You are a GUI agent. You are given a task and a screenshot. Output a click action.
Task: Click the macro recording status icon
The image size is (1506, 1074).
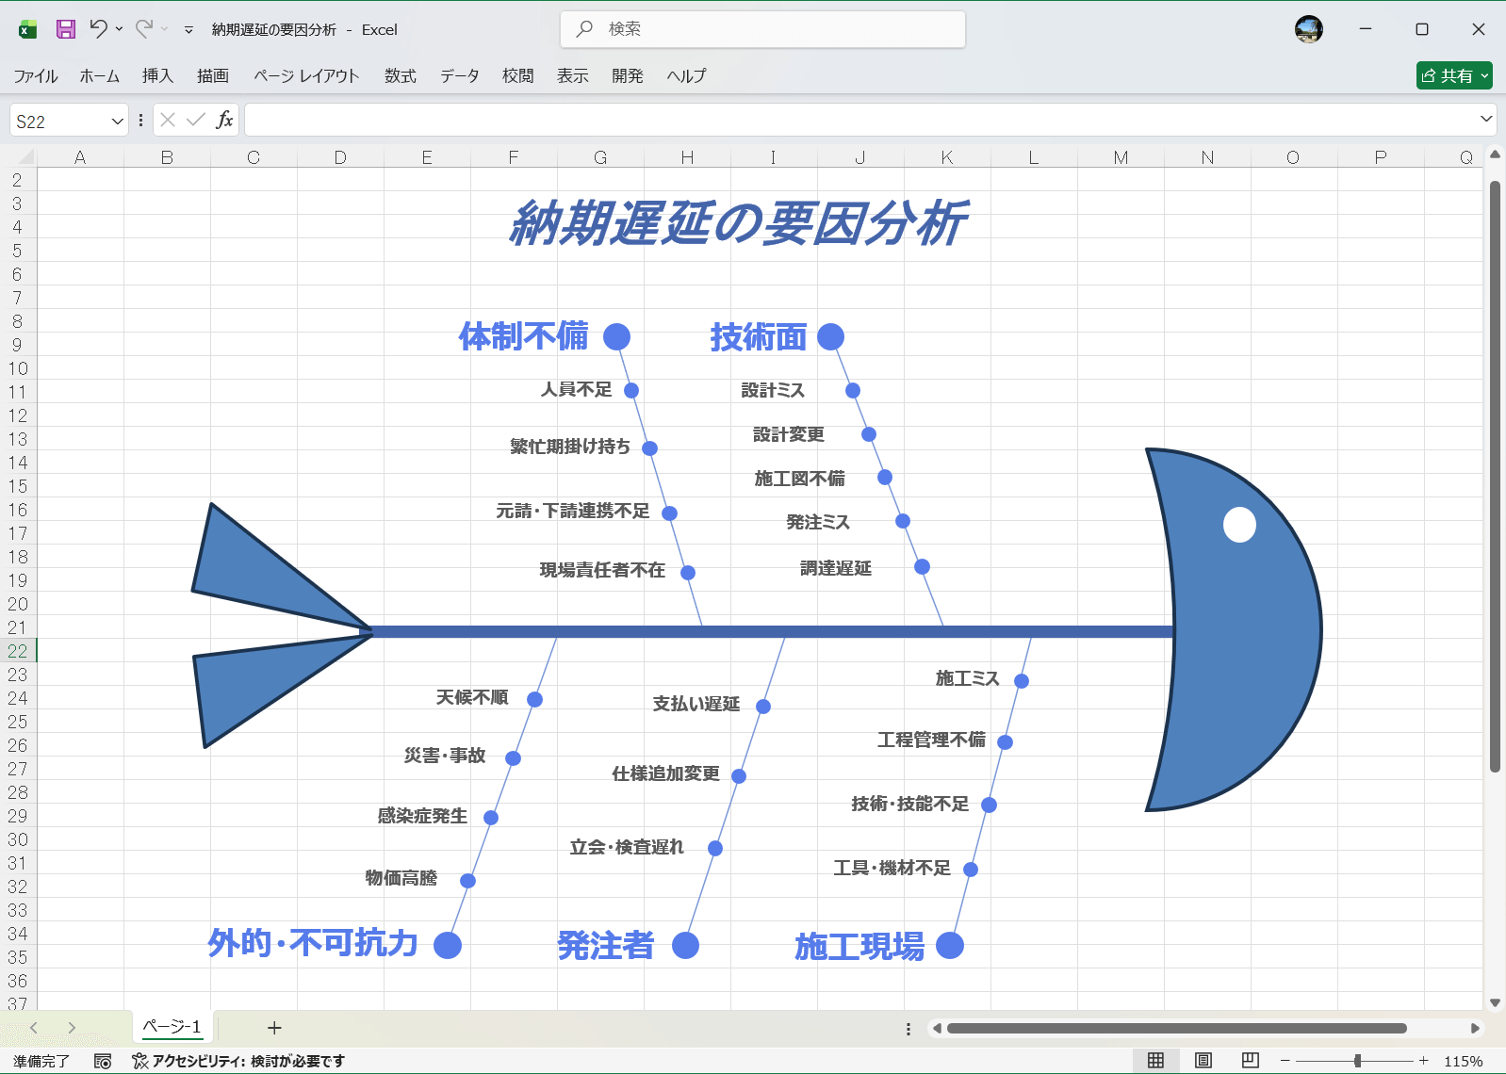103,1062
